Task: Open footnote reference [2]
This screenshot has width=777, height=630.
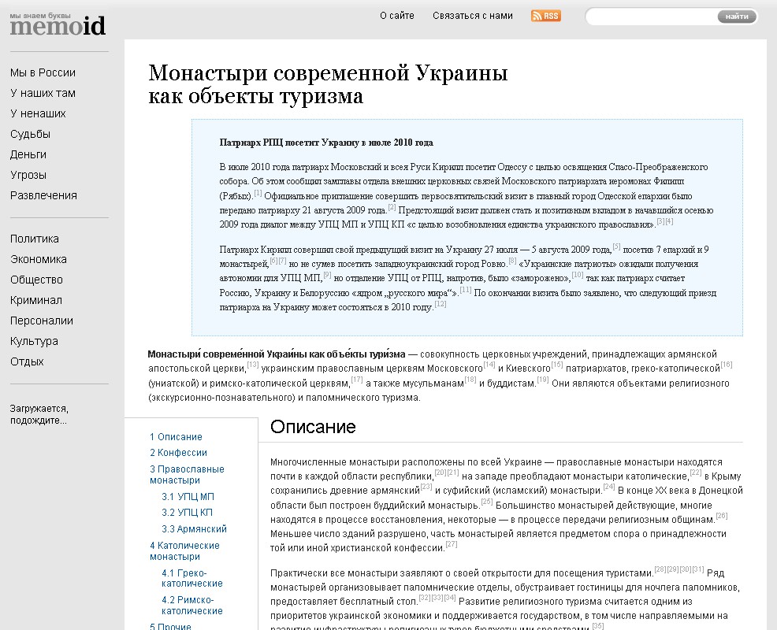Action: coord(392,207)
